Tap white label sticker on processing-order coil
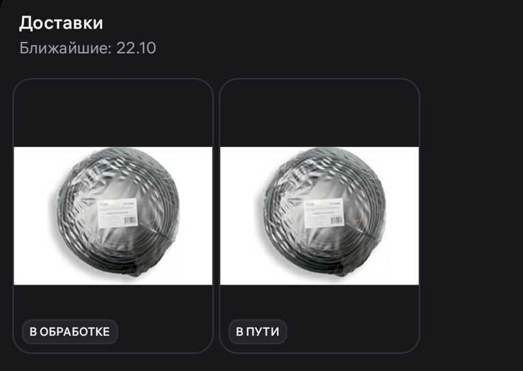 (x=117, y=213)
